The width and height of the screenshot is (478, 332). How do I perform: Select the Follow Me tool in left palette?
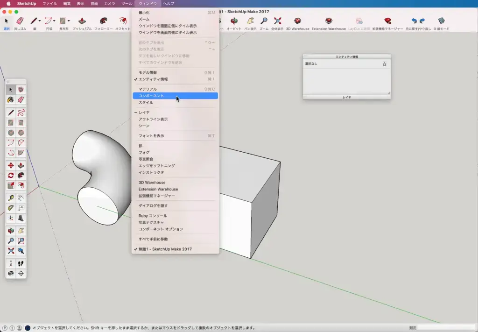[21, 176]
